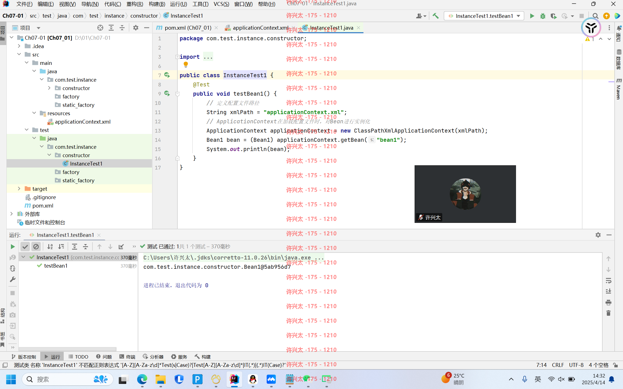Click UTF-8 encoding in status bar
This screenshot has width=623, height=389.
[576, 365]
